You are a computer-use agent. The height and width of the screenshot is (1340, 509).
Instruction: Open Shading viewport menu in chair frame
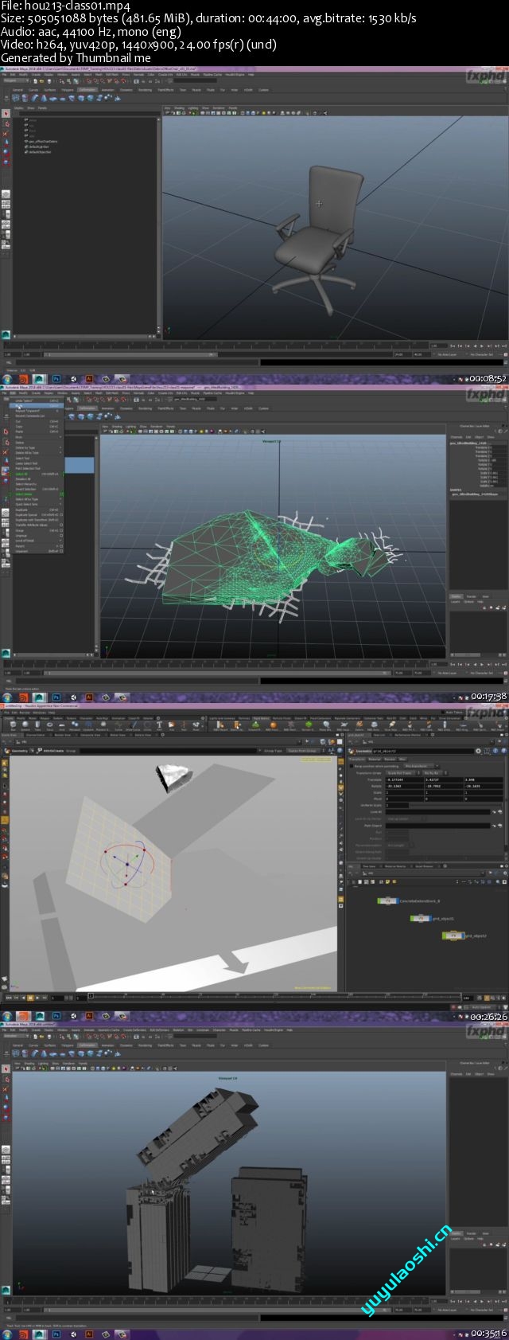(180, 107)
